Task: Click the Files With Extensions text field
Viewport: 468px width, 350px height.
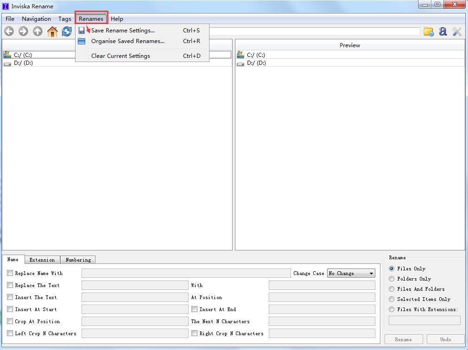Action: tap(424, 320)
